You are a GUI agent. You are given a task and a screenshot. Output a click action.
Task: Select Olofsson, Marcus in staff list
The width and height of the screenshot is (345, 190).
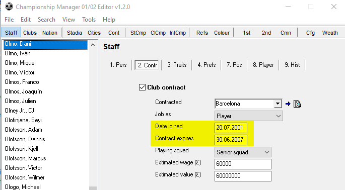(x=46, y=158)
